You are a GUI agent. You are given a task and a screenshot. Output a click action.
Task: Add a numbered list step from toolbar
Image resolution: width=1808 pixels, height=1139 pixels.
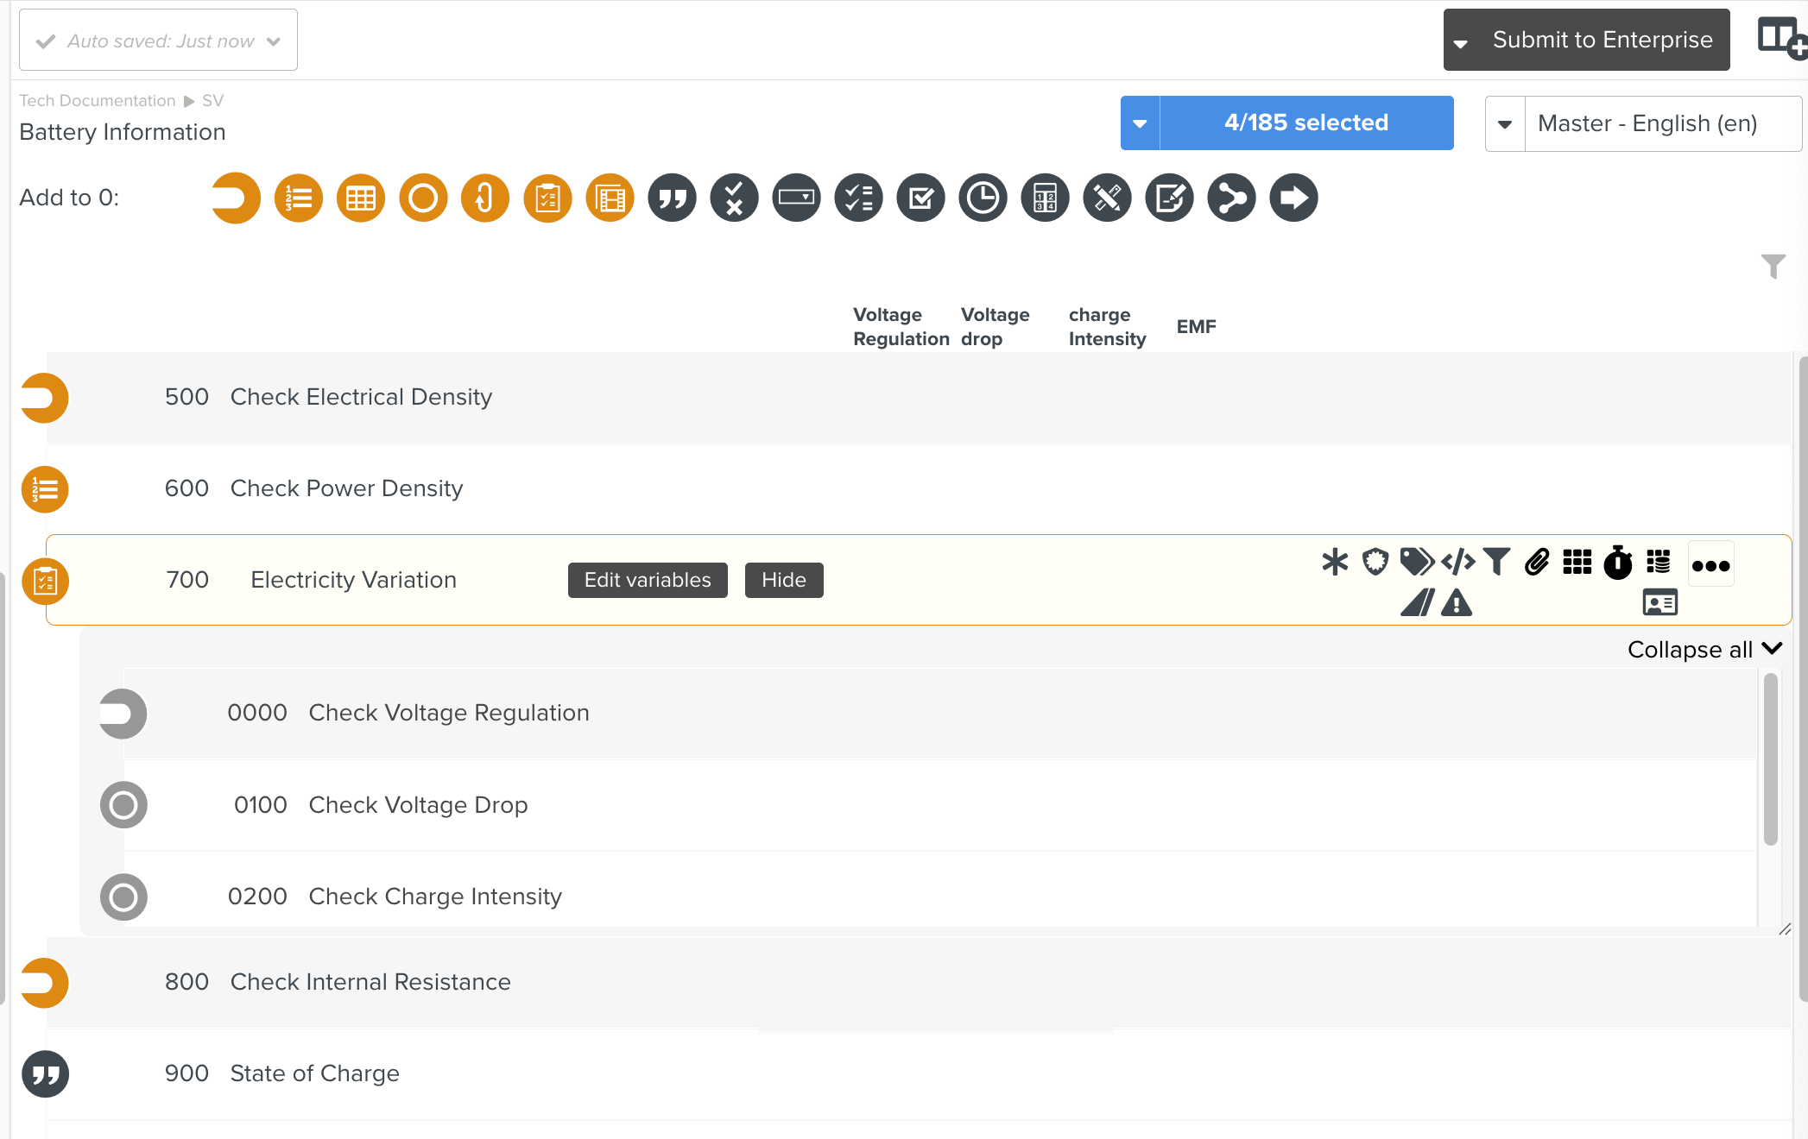[299, 198]
